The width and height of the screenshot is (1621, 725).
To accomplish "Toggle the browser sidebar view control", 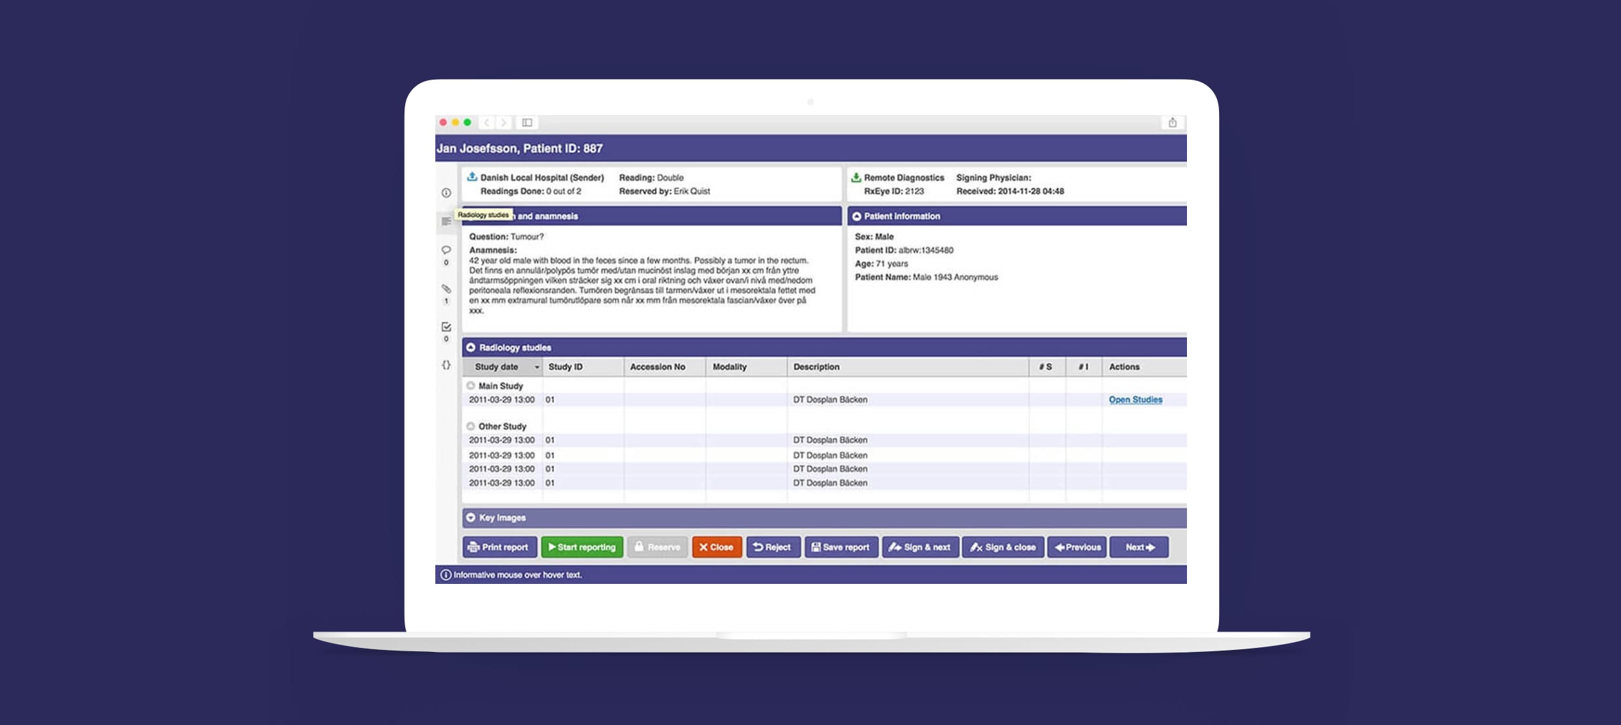I will coord(527,123).
